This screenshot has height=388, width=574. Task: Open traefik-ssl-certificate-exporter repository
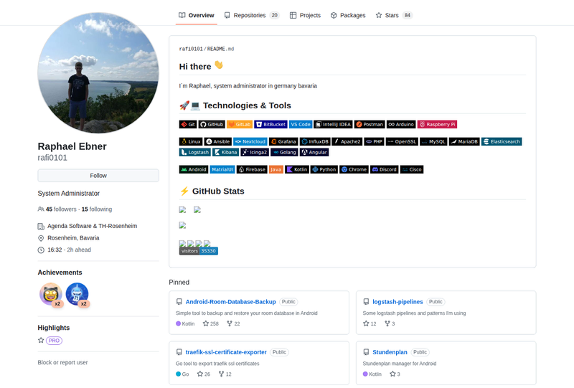coord(226,352)
